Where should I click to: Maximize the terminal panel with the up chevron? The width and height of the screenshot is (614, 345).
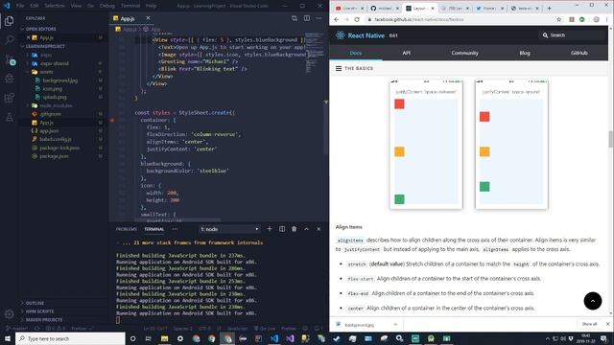coord(307,229)
